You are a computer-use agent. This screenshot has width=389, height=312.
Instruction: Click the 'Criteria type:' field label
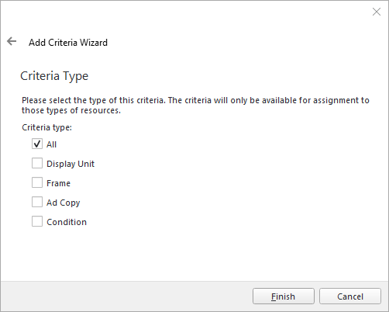tap(46, 127)
